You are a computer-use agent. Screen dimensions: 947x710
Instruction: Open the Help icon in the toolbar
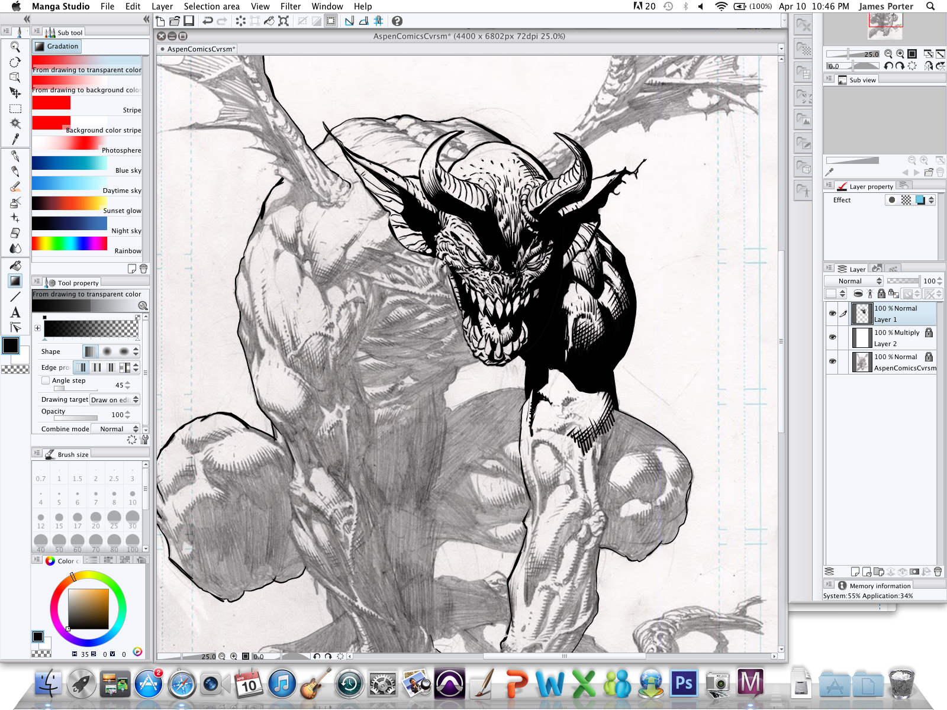point(397,21)
